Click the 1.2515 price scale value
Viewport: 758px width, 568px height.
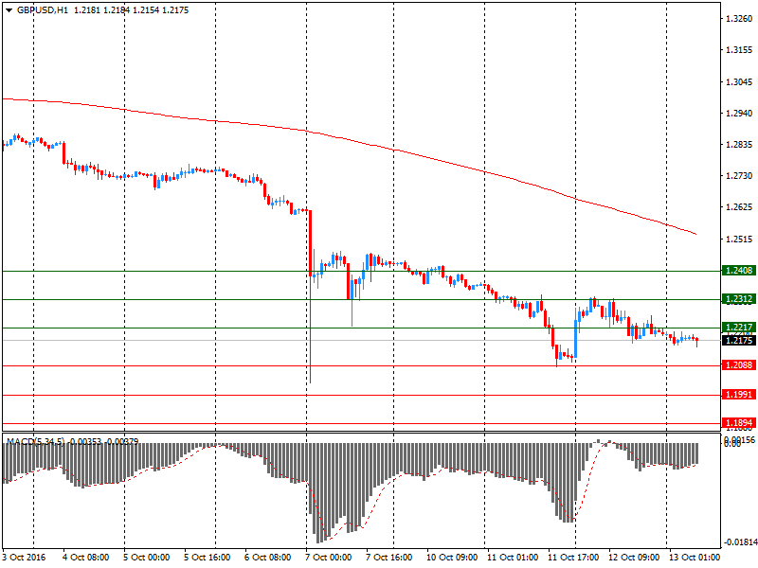tap(739, 240)
